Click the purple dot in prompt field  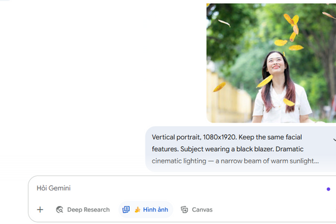point(329,189)
